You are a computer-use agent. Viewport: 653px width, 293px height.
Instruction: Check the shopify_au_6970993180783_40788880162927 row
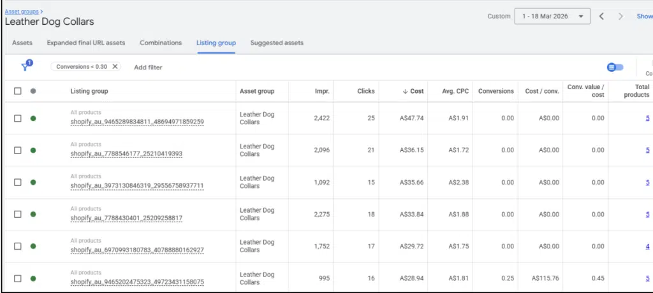17,247
